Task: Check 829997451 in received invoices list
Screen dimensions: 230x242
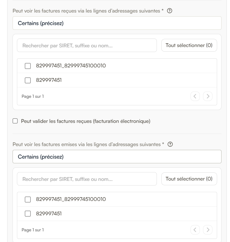Action: pos(28,80)
